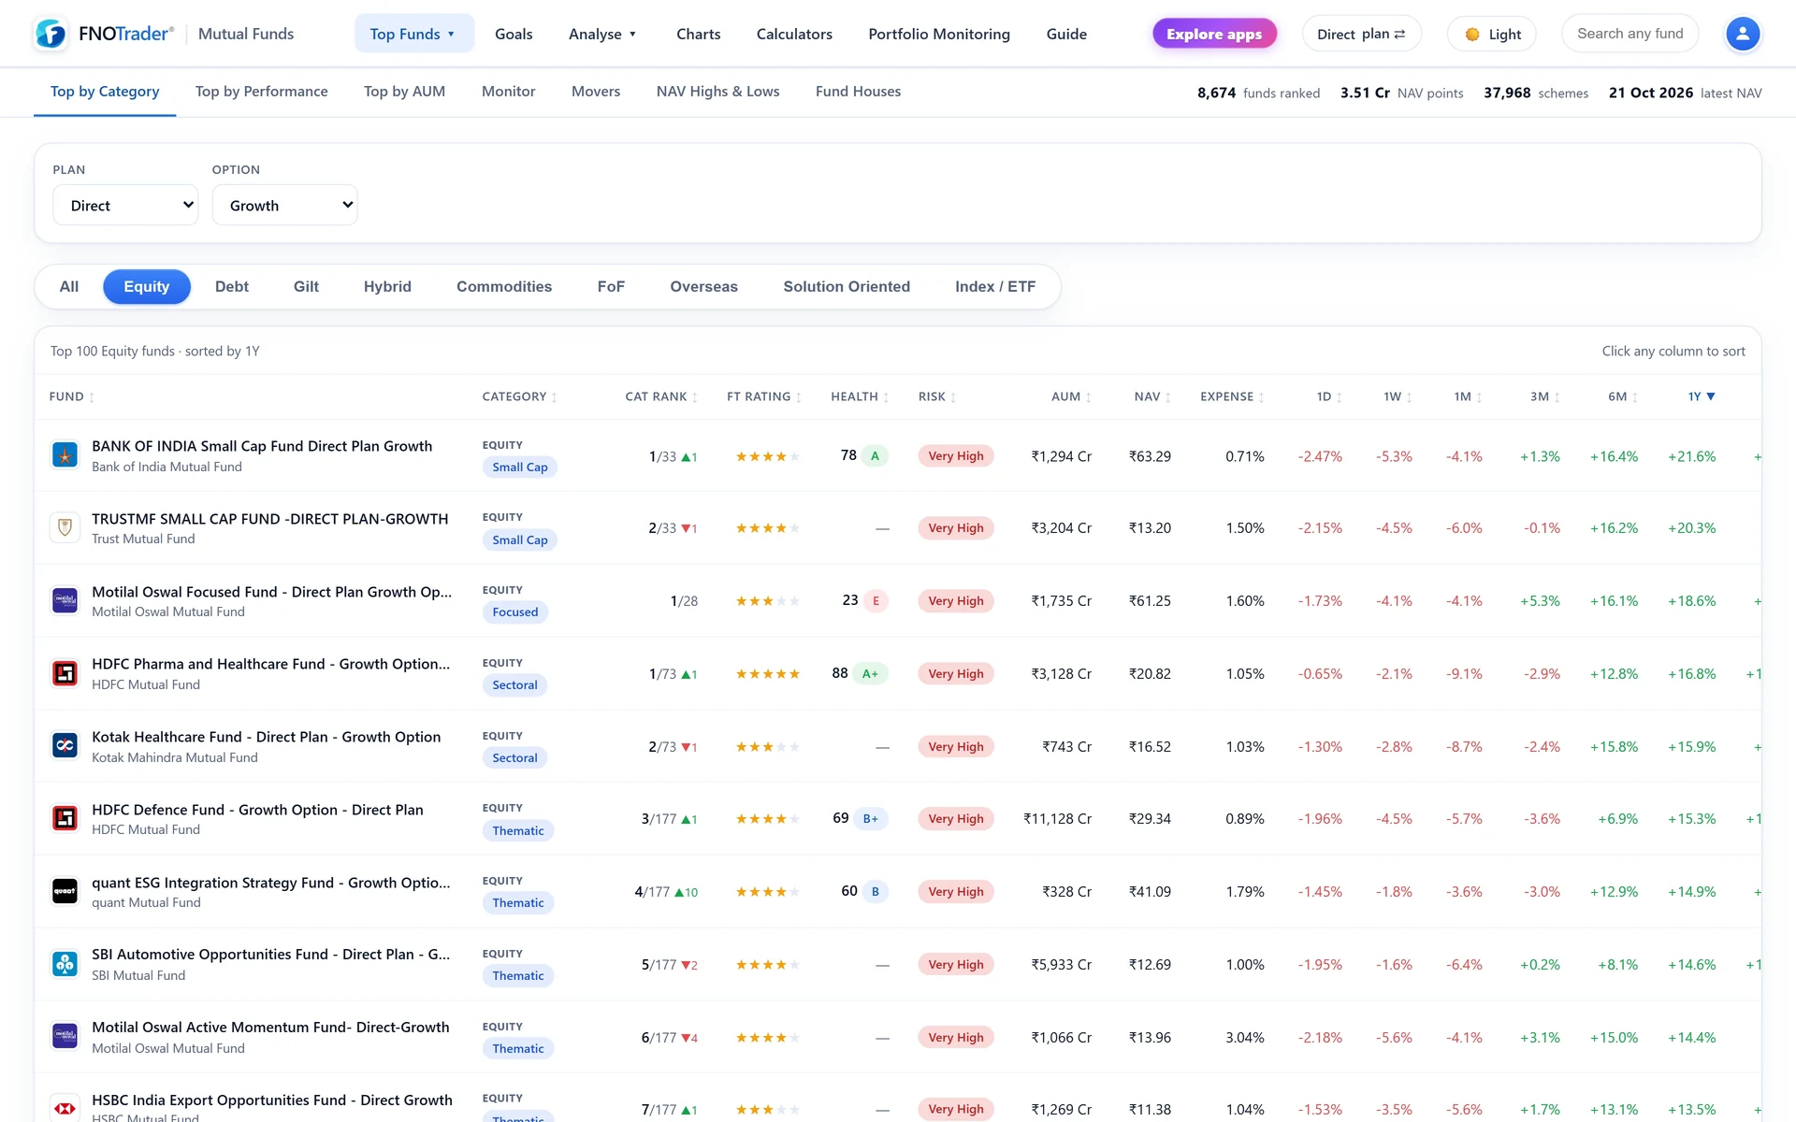Click the Kotak Healthcare Fund logo
This screenshot has width=1796, height=1122.
pyautogui.click(x=65, y=746)
